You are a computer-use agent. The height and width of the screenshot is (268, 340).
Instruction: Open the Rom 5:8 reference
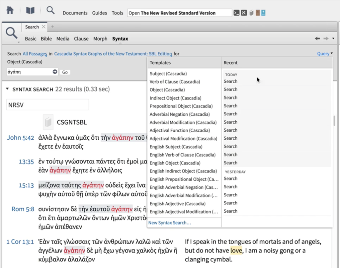tap(23, 209)
